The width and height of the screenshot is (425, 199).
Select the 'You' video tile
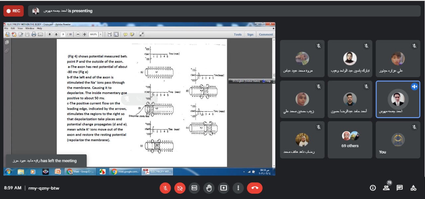tap(398, 140)
